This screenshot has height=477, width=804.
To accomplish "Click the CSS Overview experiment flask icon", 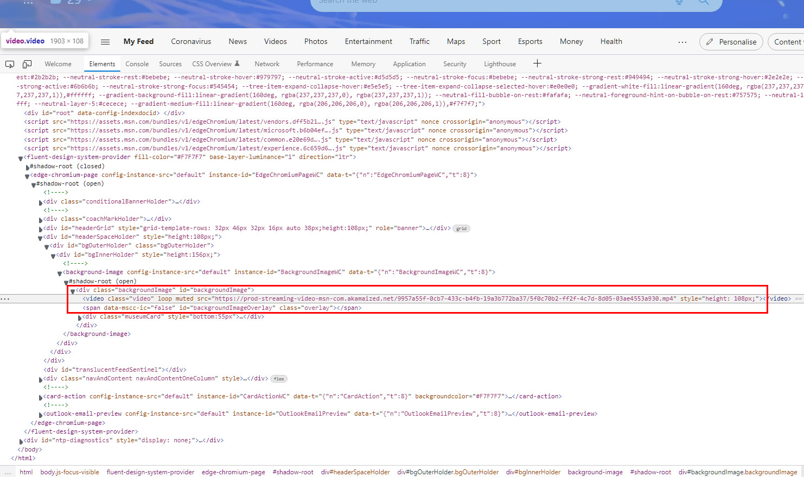I will pos(237,63).
